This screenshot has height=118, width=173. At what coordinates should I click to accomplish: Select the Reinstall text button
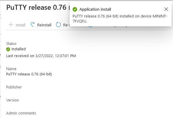coord(44,25)
